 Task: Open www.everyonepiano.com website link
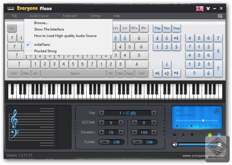203,156
